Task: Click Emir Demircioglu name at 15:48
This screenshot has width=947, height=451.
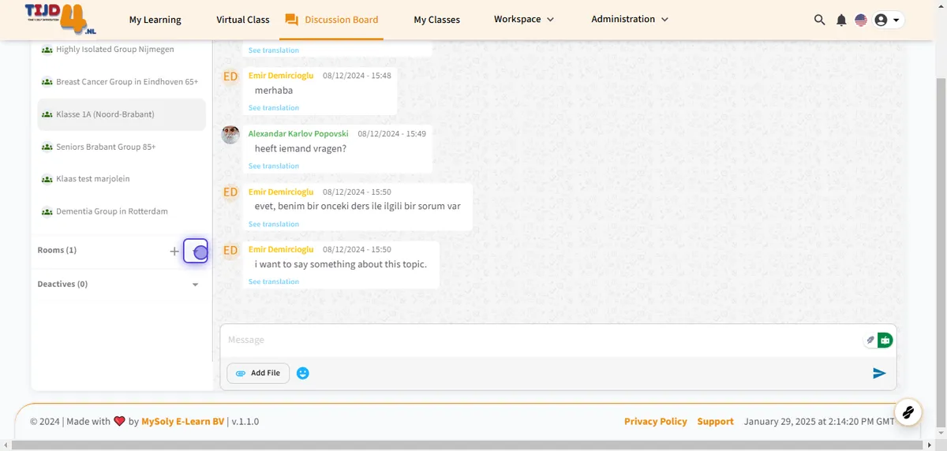Action: (x=281, y=76)
